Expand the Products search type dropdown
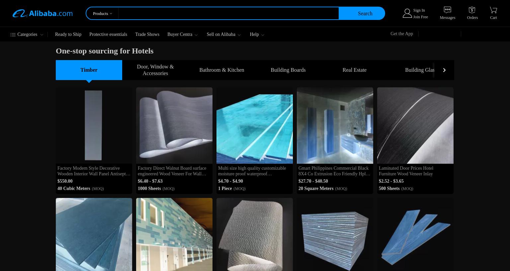The width and height of the screenshot is (510, 271). pos(103,13)
